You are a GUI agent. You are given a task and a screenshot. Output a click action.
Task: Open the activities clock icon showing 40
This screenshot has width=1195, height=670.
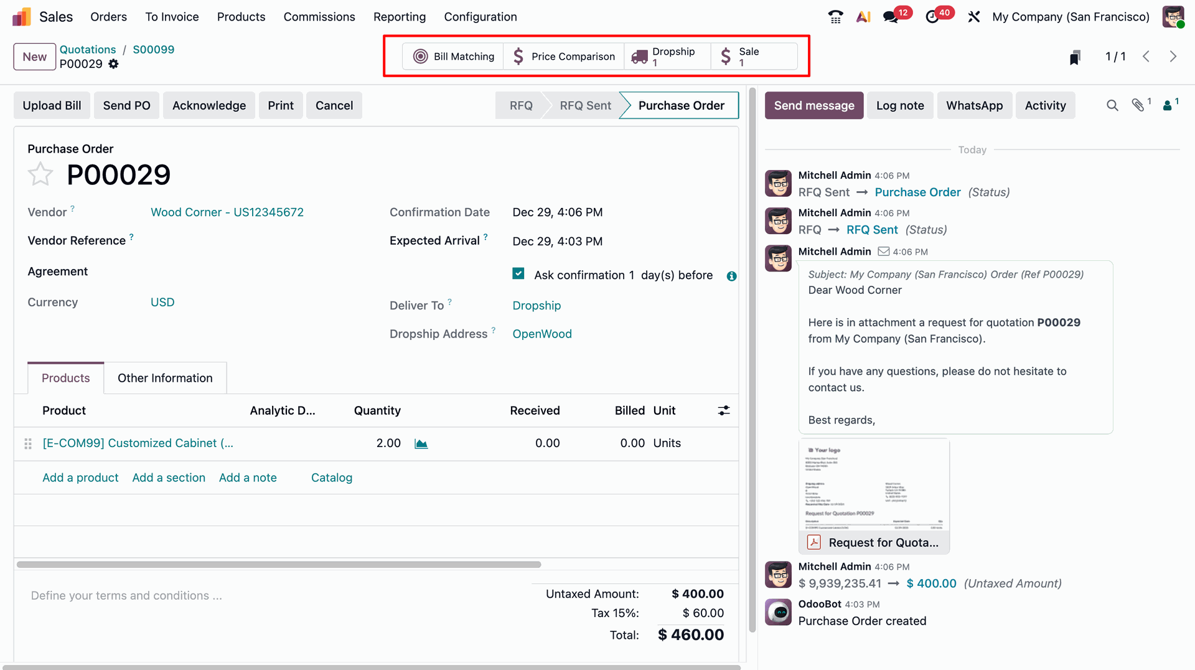[934, 17]
